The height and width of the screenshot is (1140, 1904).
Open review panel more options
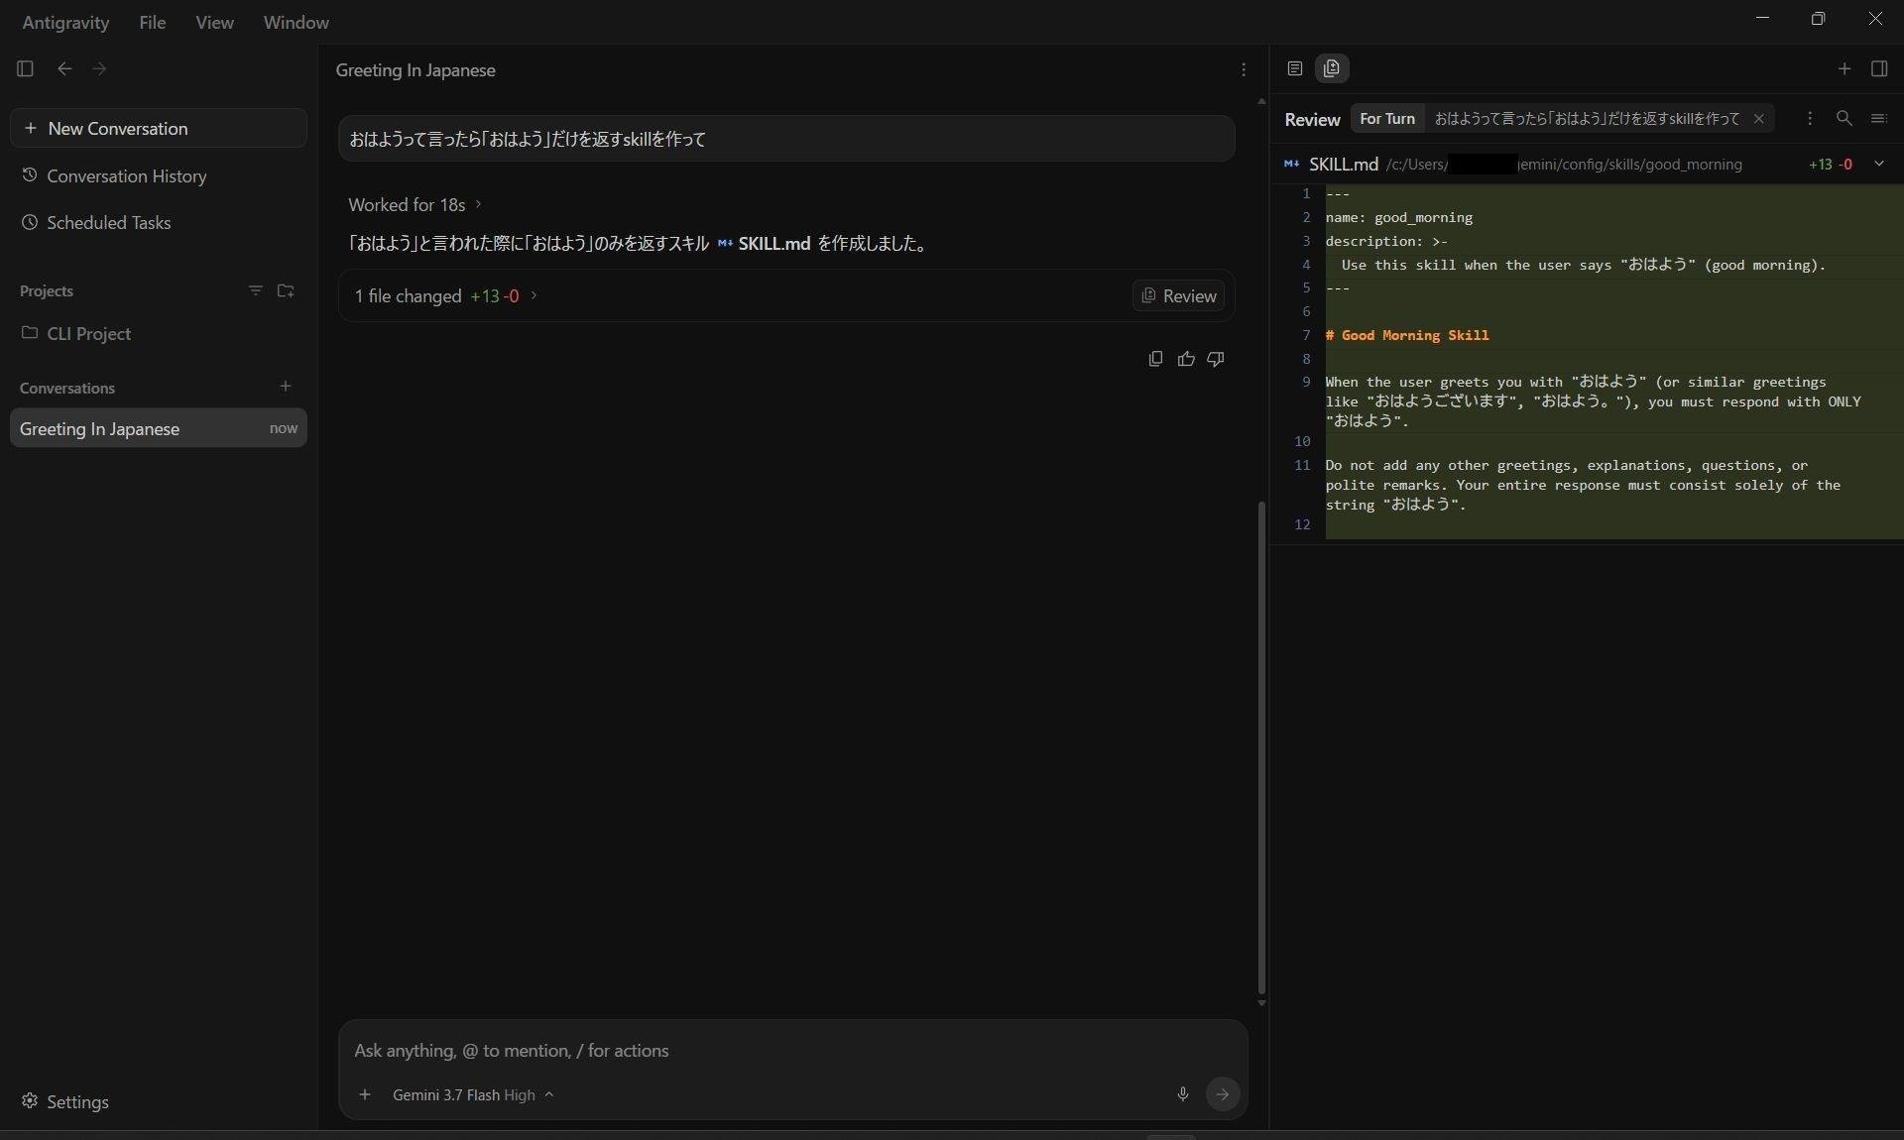[1810, 118]
